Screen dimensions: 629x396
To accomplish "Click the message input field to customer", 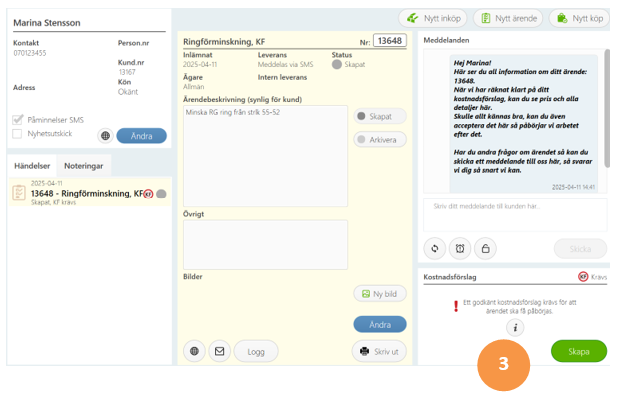I will pos(515,215).
